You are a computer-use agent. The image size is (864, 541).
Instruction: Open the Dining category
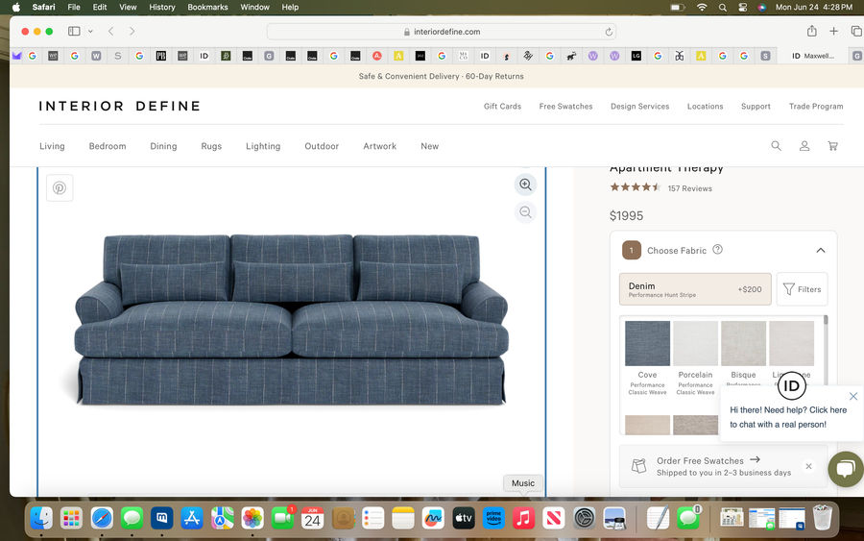tap(163, 146)
